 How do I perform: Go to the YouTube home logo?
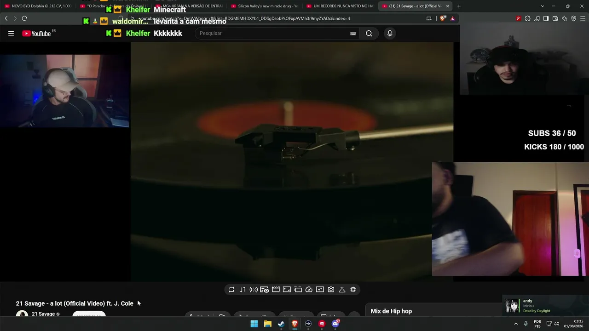(36, 33)
